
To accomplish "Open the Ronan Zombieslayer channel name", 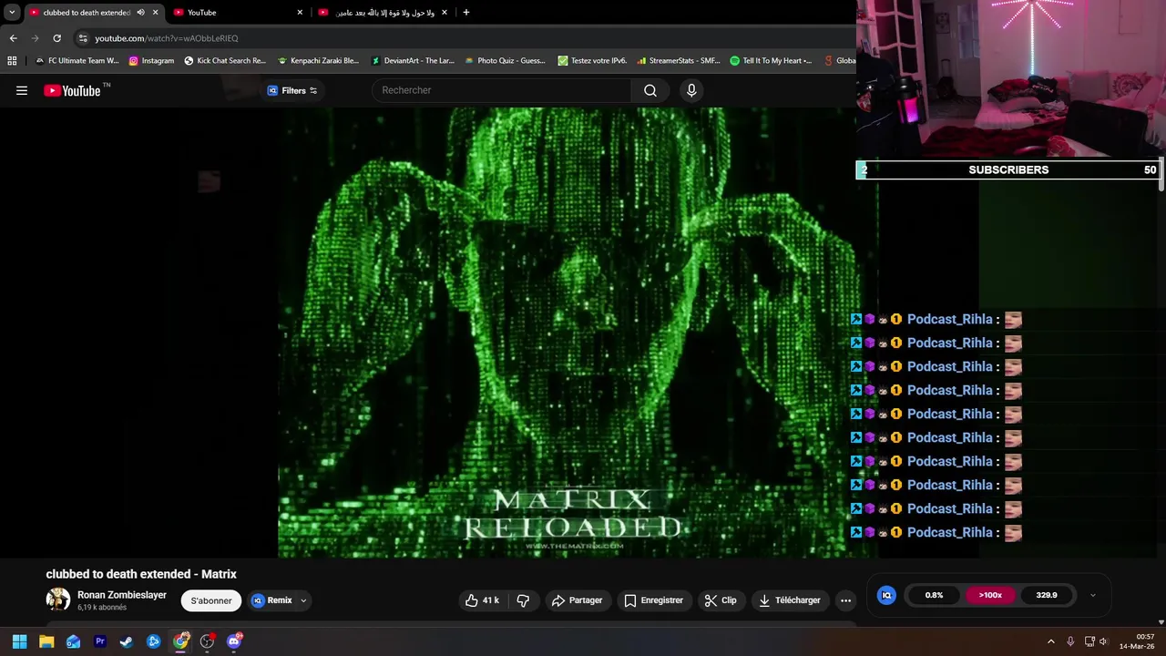I will pos(122,595).
